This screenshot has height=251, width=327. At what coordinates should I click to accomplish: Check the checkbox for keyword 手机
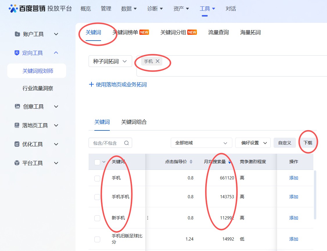97,179
